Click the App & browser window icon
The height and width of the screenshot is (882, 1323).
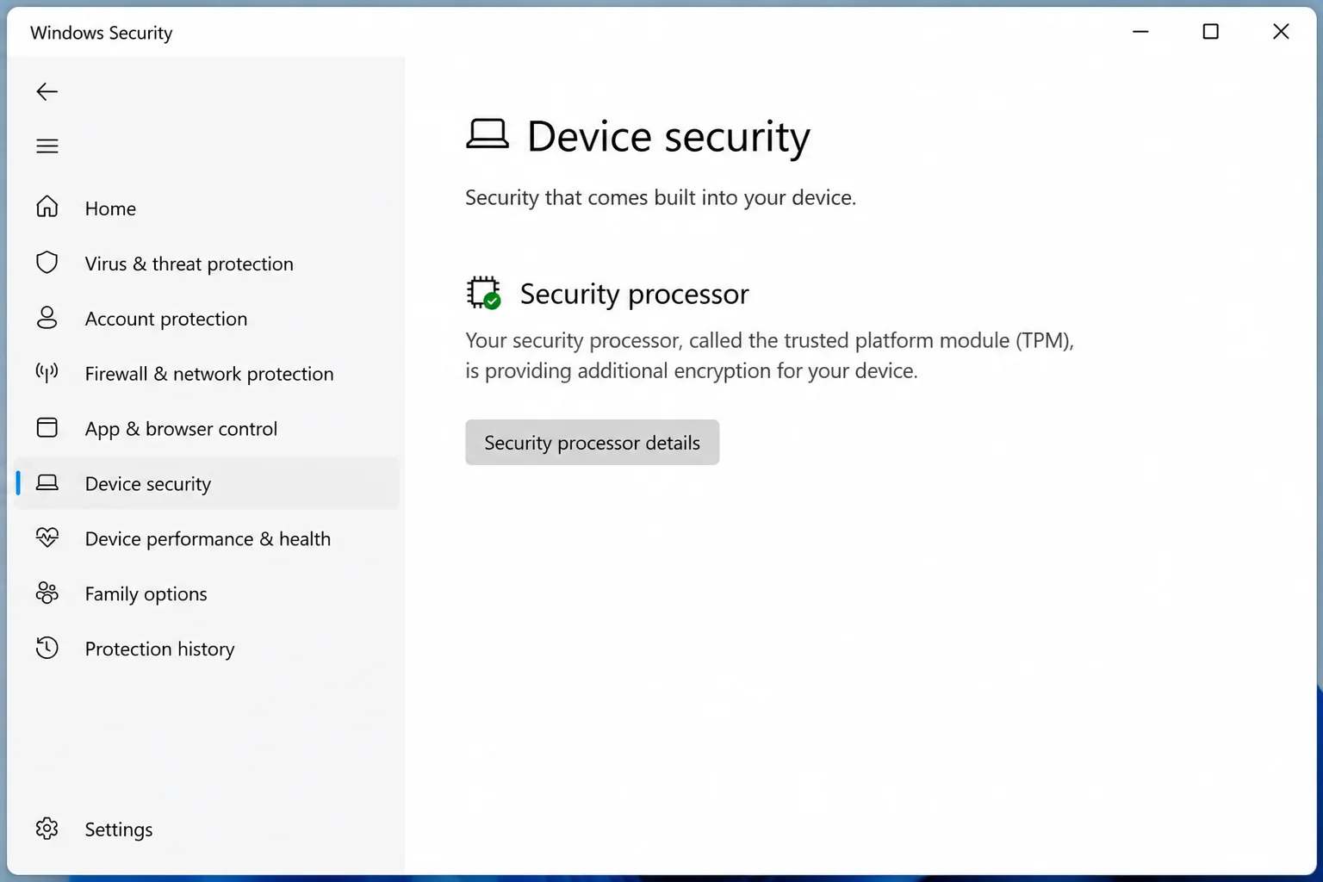click(47, 427)
